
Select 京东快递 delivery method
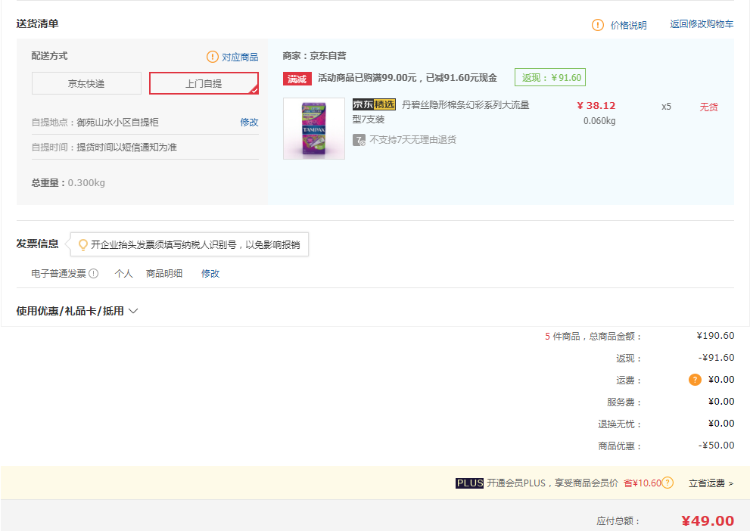coord(86,84)
